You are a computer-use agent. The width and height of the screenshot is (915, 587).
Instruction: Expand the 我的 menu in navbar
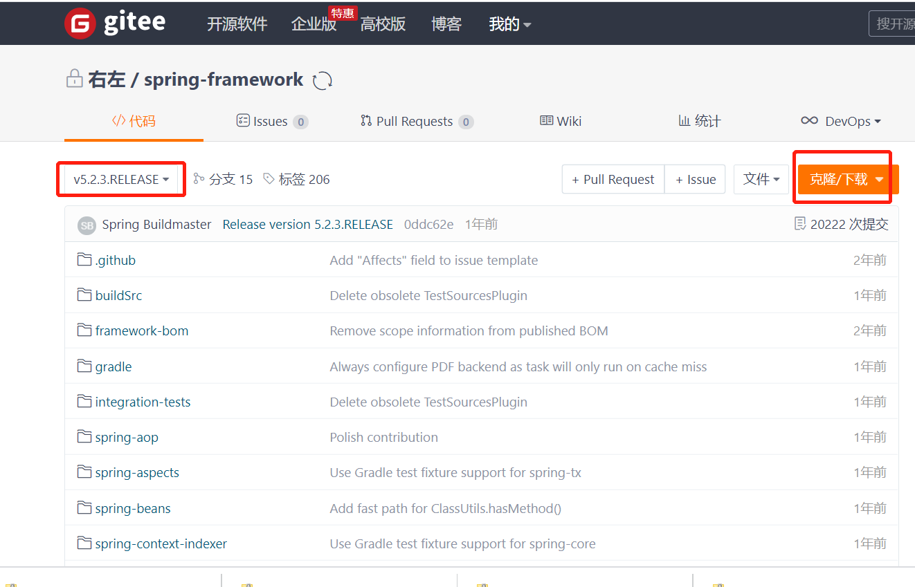click(510, 24)
